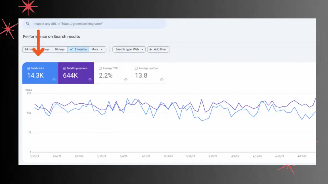Click the help icon on Average CTR card

pyautogui.click(x=126, y=80)
